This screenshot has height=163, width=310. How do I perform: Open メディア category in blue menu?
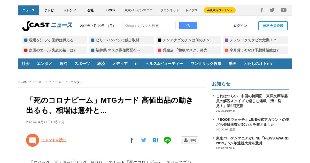coord(120,64)
